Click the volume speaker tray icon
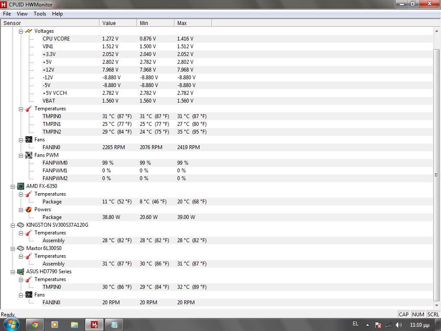Screen dimensions: 441x331 [x=398, y=325]
